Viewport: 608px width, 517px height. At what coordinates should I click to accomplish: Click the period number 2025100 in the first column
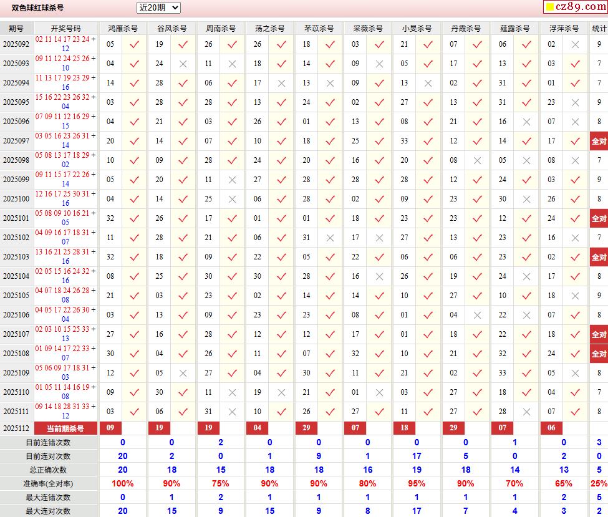16,199
